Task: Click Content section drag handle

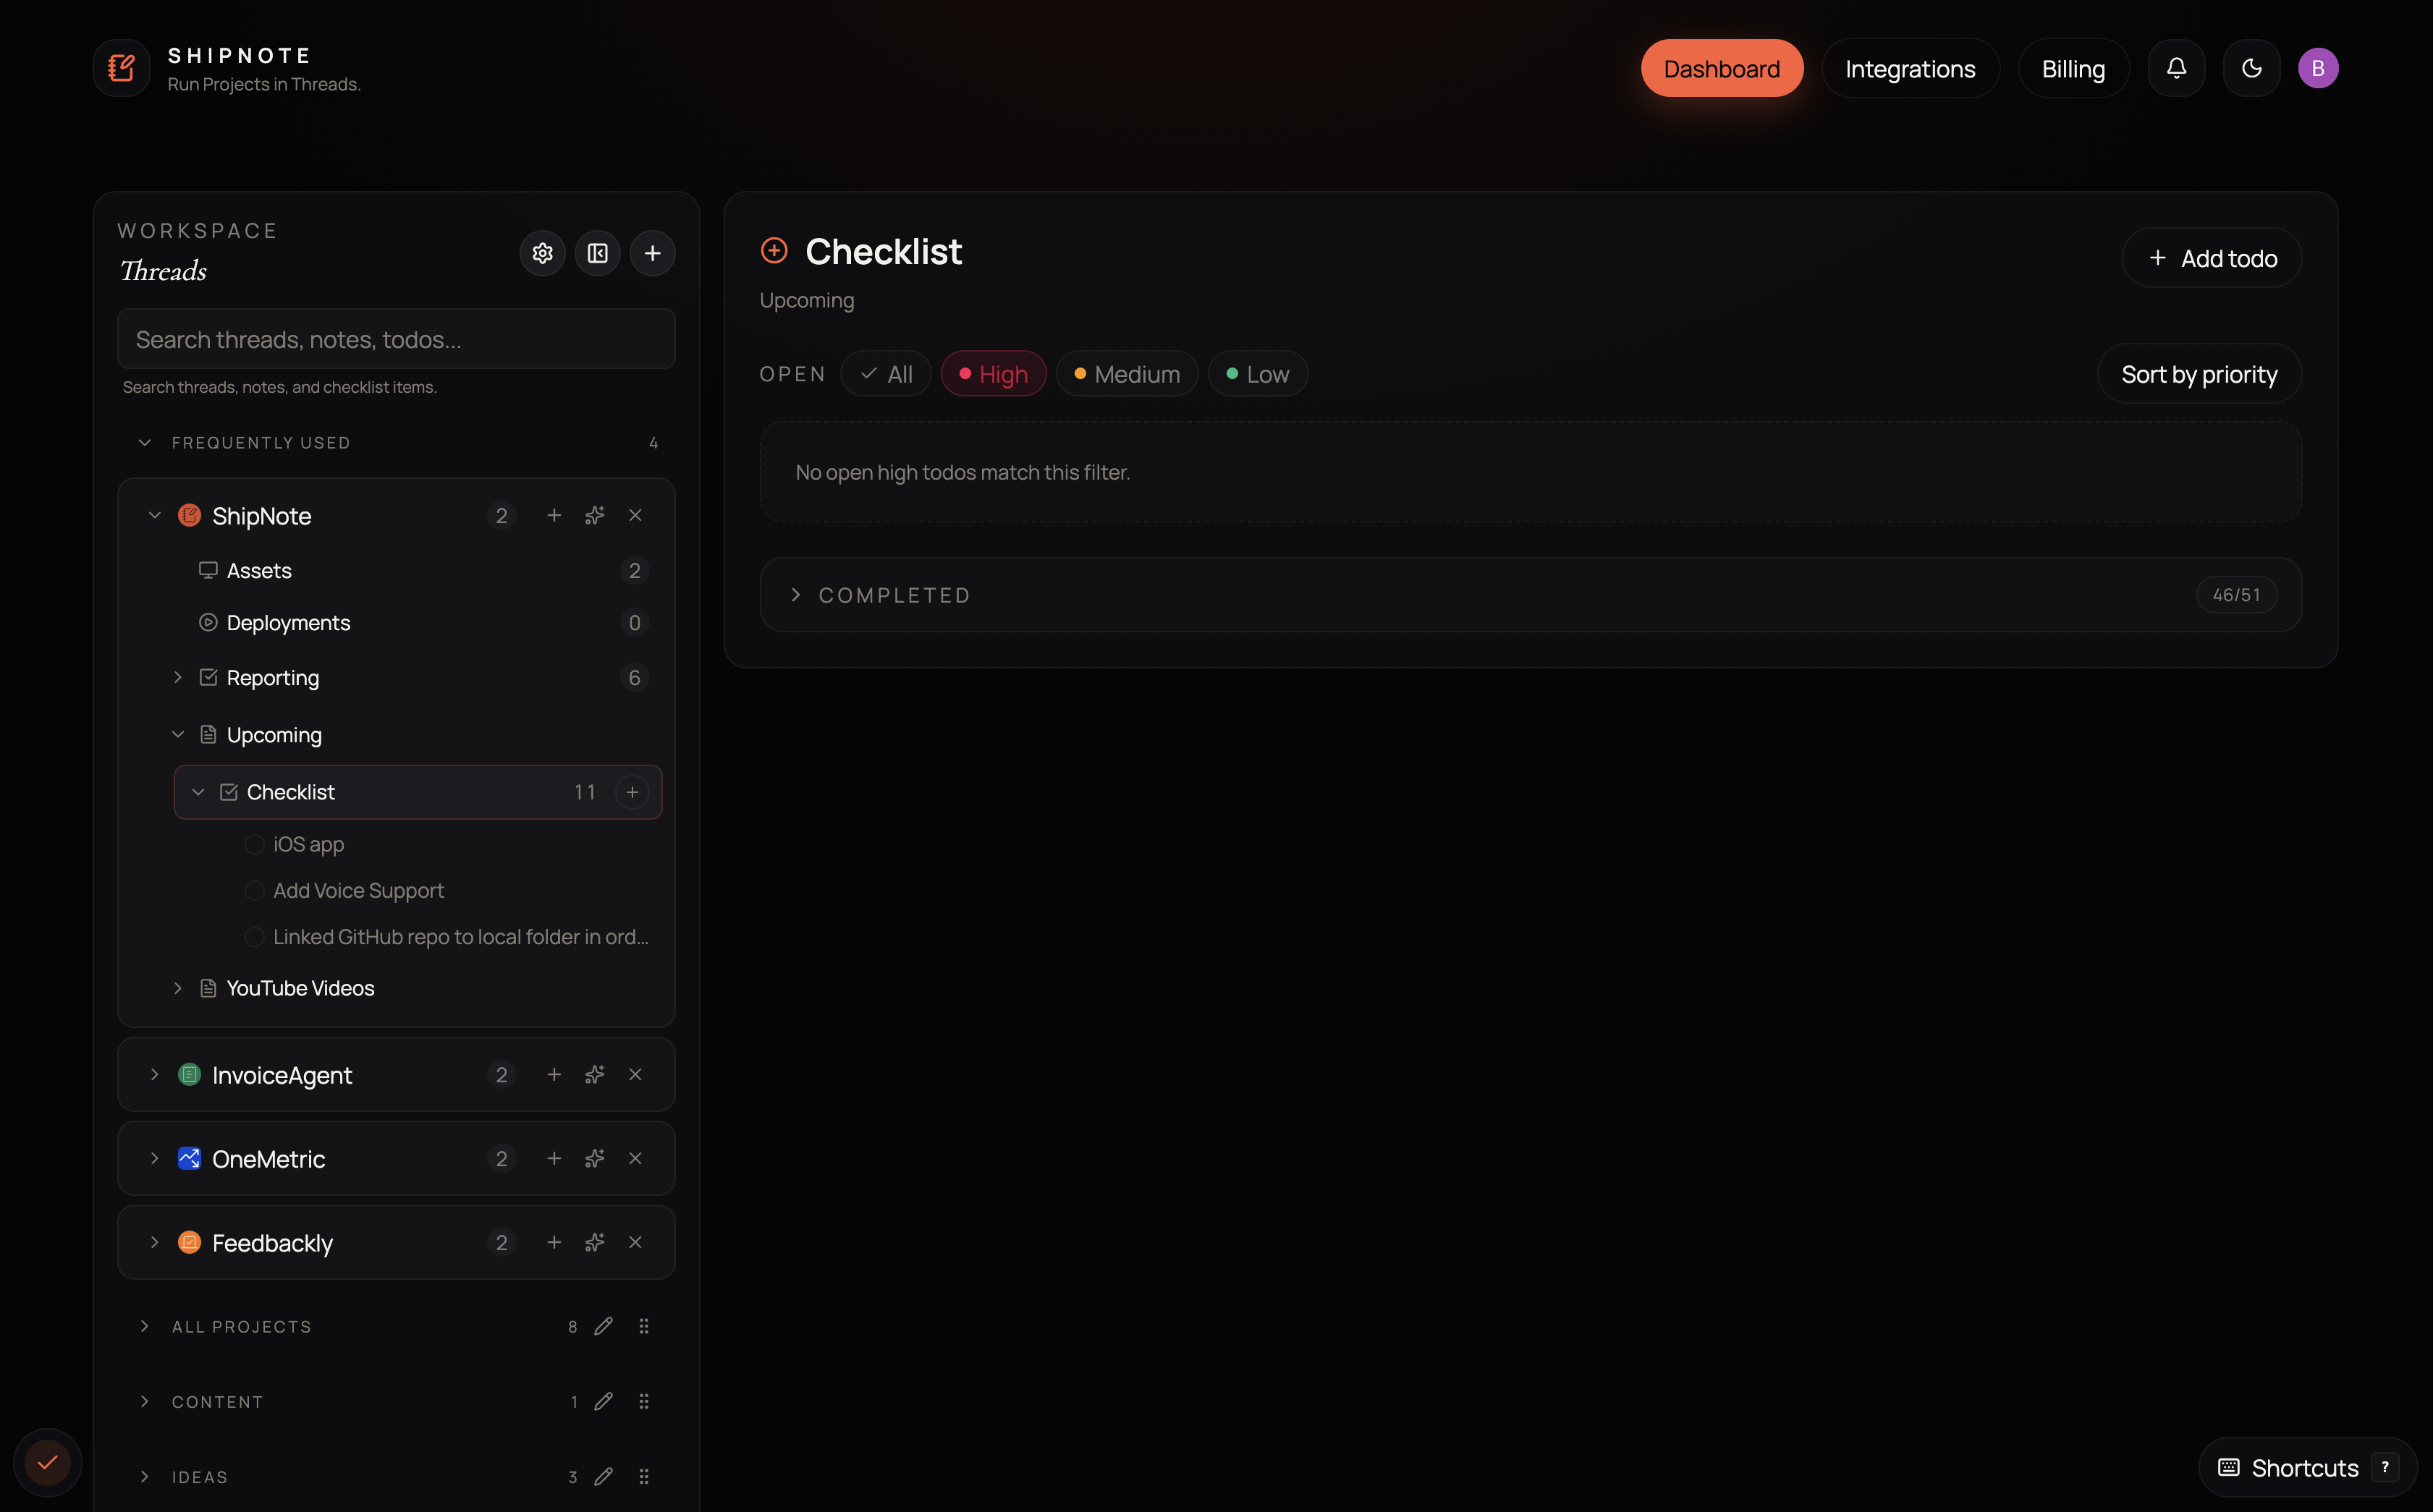Action: 644,1401
